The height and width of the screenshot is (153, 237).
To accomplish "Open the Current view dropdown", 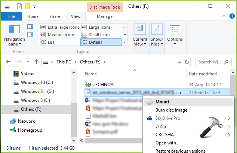I will [140, 38].
